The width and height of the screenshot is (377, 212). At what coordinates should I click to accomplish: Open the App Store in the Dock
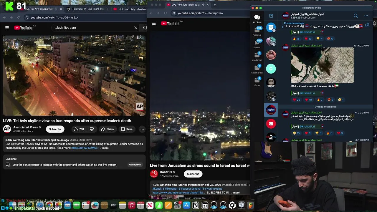tap(186, 205)
